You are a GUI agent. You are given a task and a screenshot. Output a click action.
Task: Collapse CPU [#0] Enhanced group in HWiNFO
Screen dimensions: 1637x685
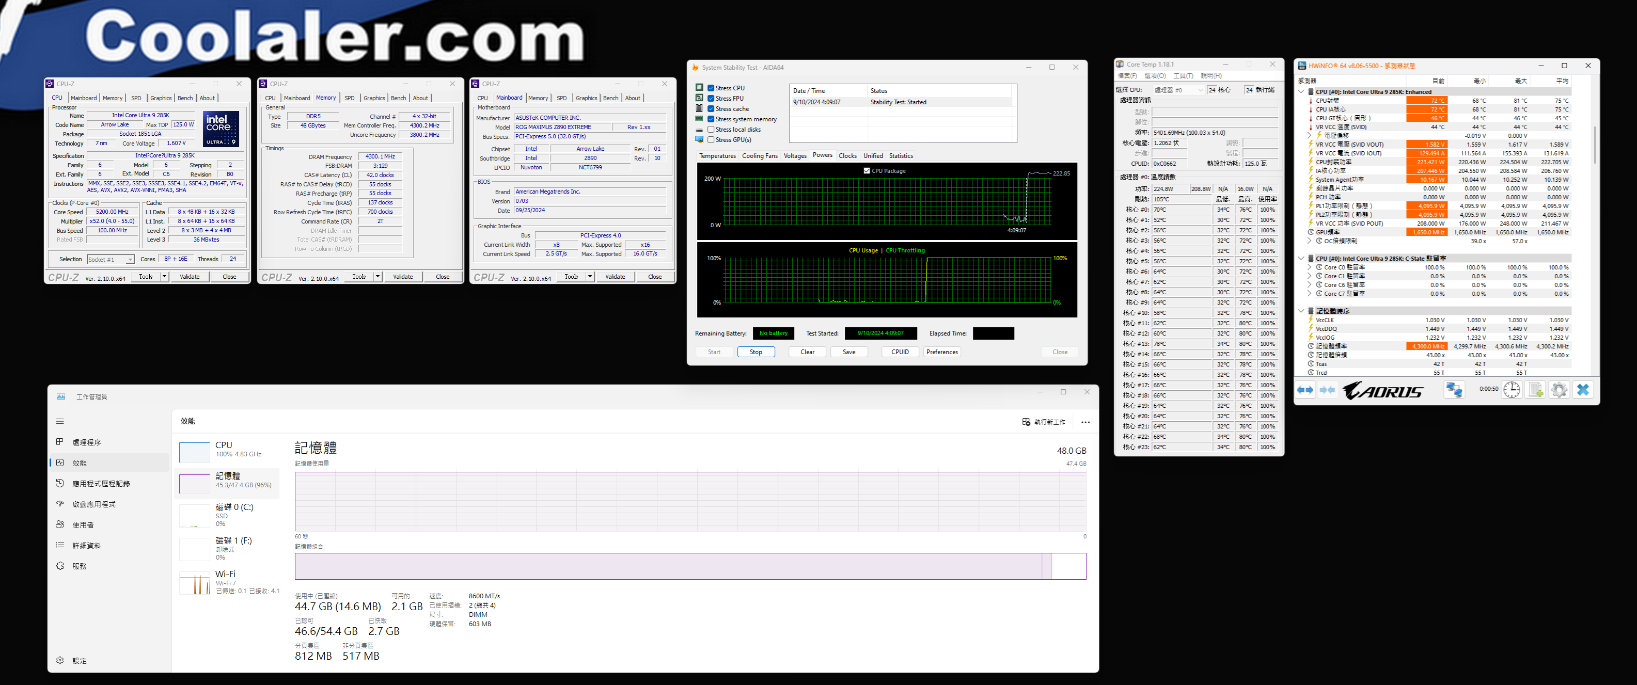coord(1301,91)
